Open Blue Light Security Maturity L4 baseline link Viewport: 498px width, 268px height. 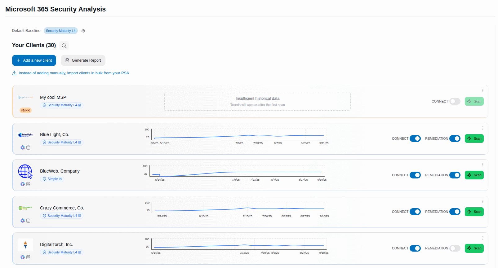click(x=62, y=143)
